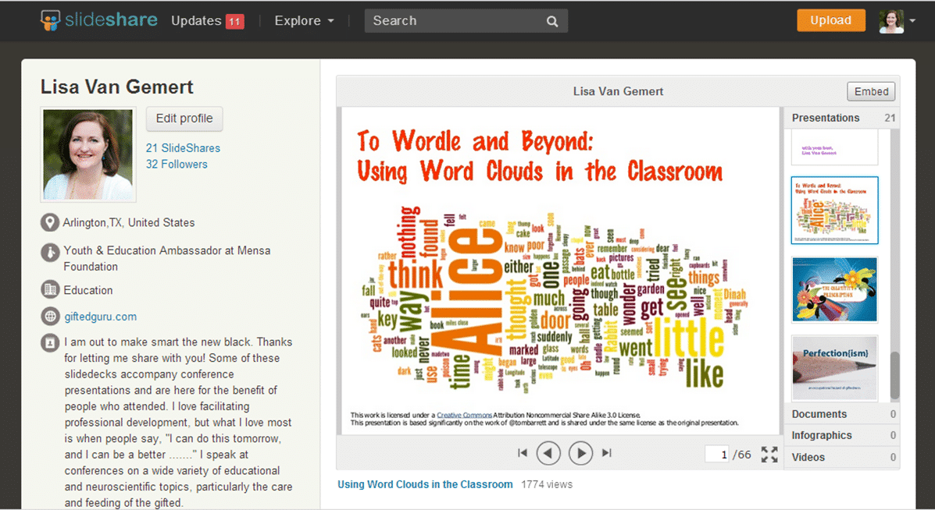The height and width of the screenshot is (510, 935).
Task: Open the account dropdown arrow beside avatar
Action: coord(912,21)
